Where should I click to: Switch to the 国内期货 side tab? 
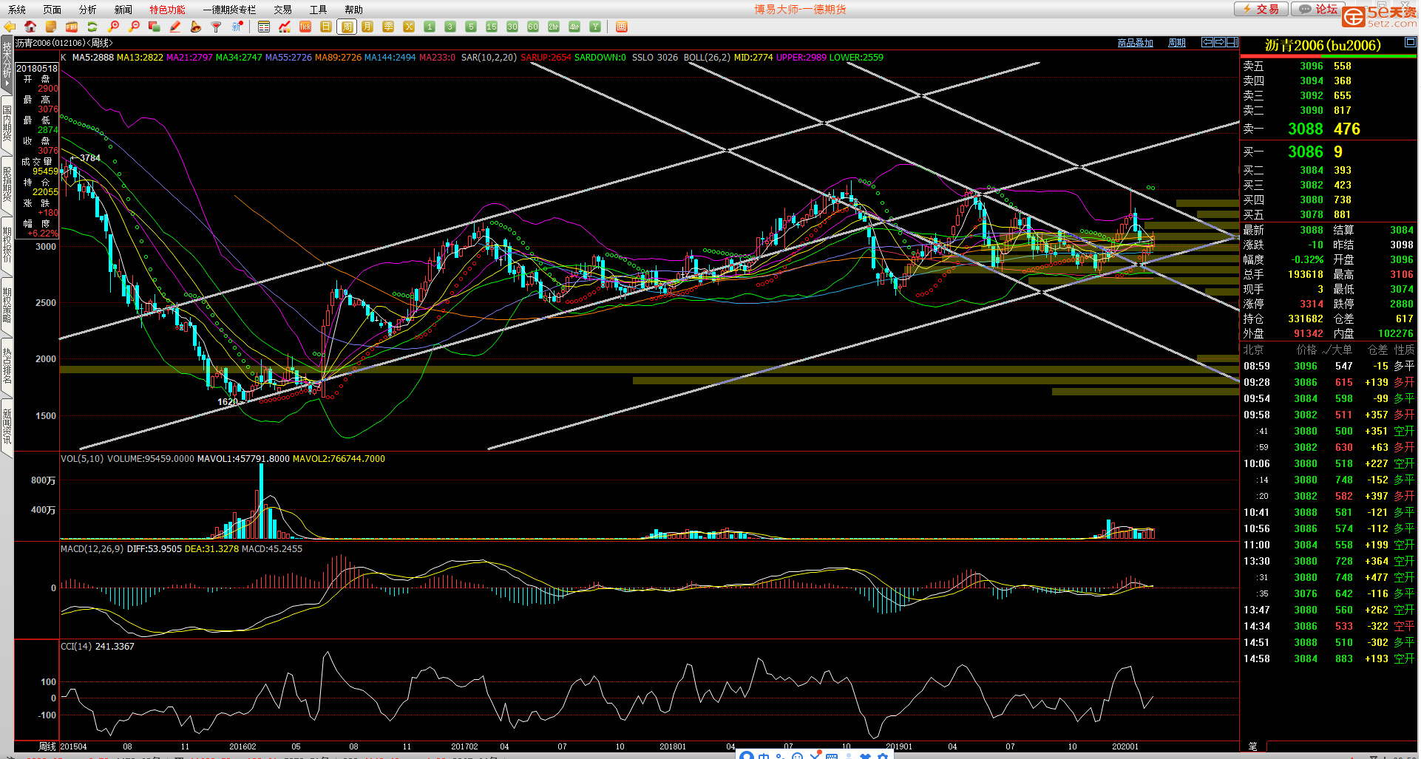pyautogui.click(x=7, y=123)
